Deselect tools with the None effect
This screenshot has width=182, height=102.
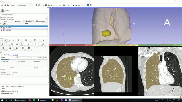(2, 41)
